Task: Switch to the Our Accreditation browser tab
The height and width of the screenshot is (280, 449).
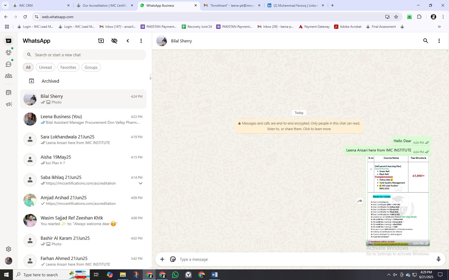Action: (105, 5)
